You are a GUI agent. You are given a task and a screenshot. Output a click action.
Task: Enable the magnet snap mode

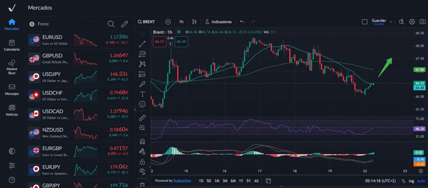tap(143, 141)
